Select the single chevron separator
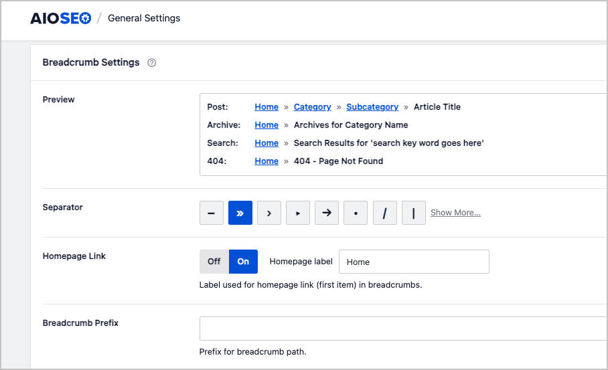The height and width of the screenshot is (370, 608). pyautogui.click(x=269, y=213)
